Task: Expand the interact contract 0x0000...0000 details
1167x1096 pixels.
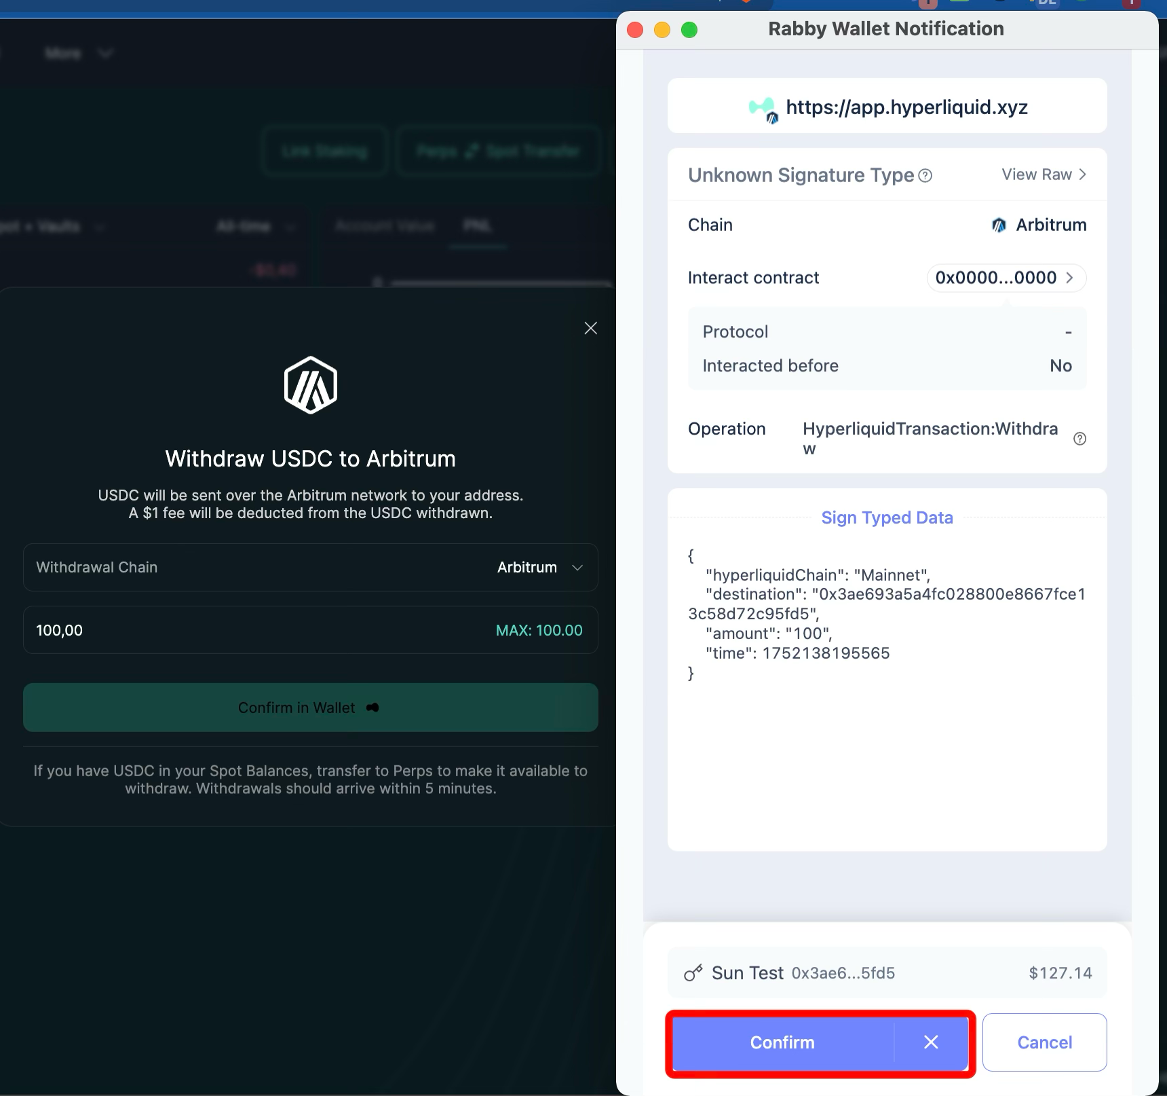Action: [x=1006, y=278]
